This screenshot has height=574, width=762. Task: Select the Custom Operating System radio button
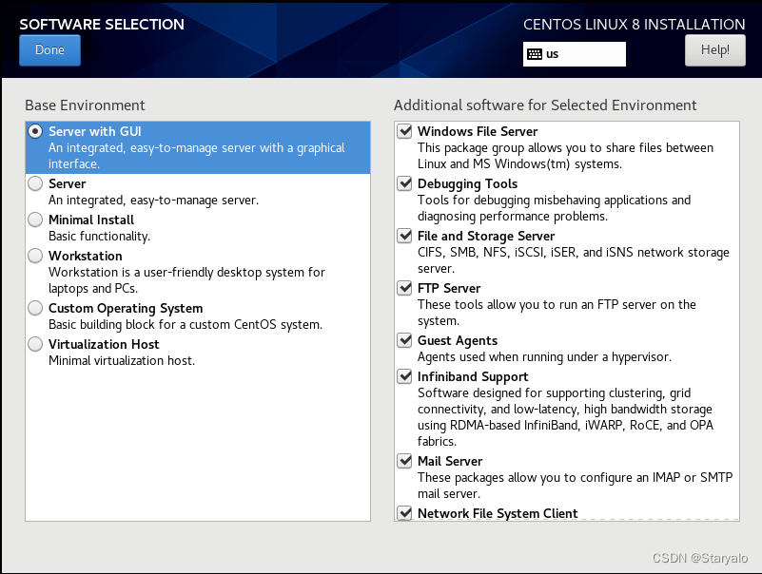coord(35,308)
